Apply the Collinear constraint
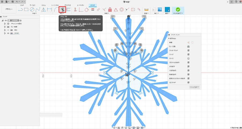Image resolution: width=242 pixels, height=129 pixels. pyautogui.click(x=127, y=10)
